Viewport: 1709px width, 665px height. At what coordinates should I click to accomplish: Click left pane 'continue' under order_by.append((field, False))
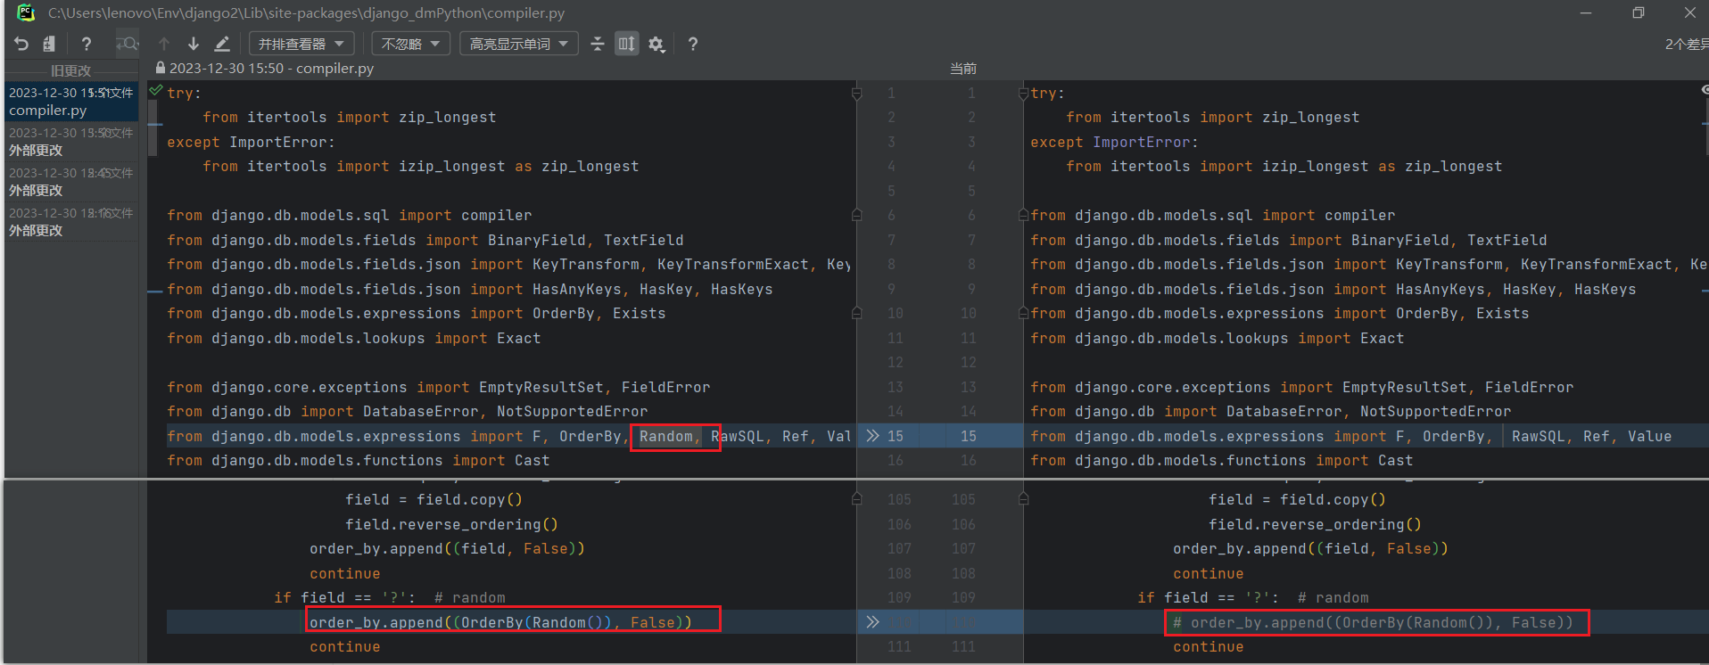pyautogui.click(x=345, y=573)
